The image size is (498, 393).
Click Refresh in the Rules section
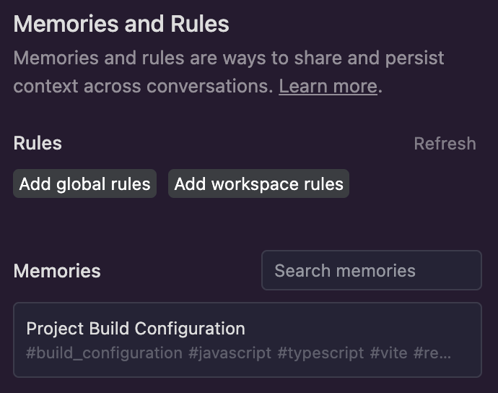coord(445,144)
